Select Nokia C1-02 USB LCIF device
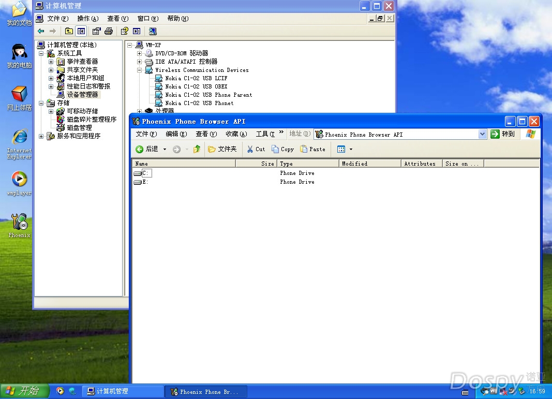552x399 pixels. (x=196, y=78)
